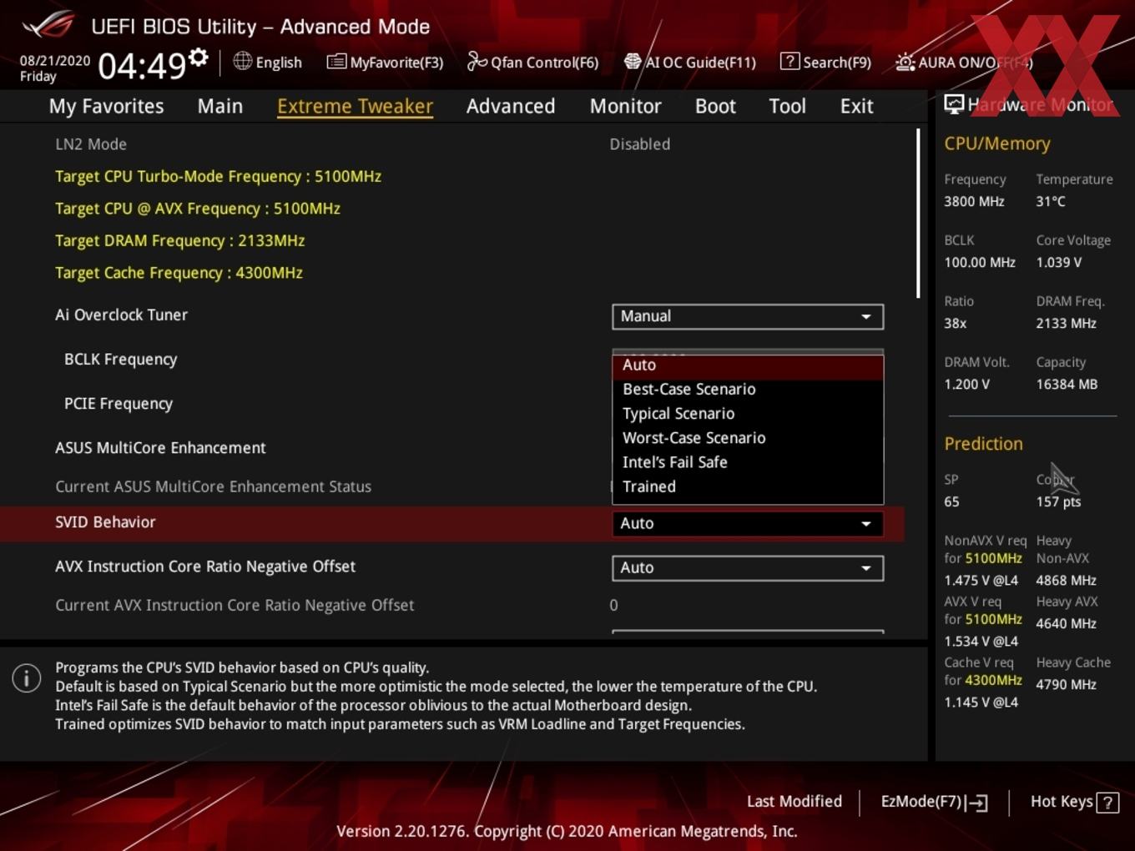The width and height of the screenshot is (1135, 851).
Task: Switch to the Main tab
Action: click(220, 106)
